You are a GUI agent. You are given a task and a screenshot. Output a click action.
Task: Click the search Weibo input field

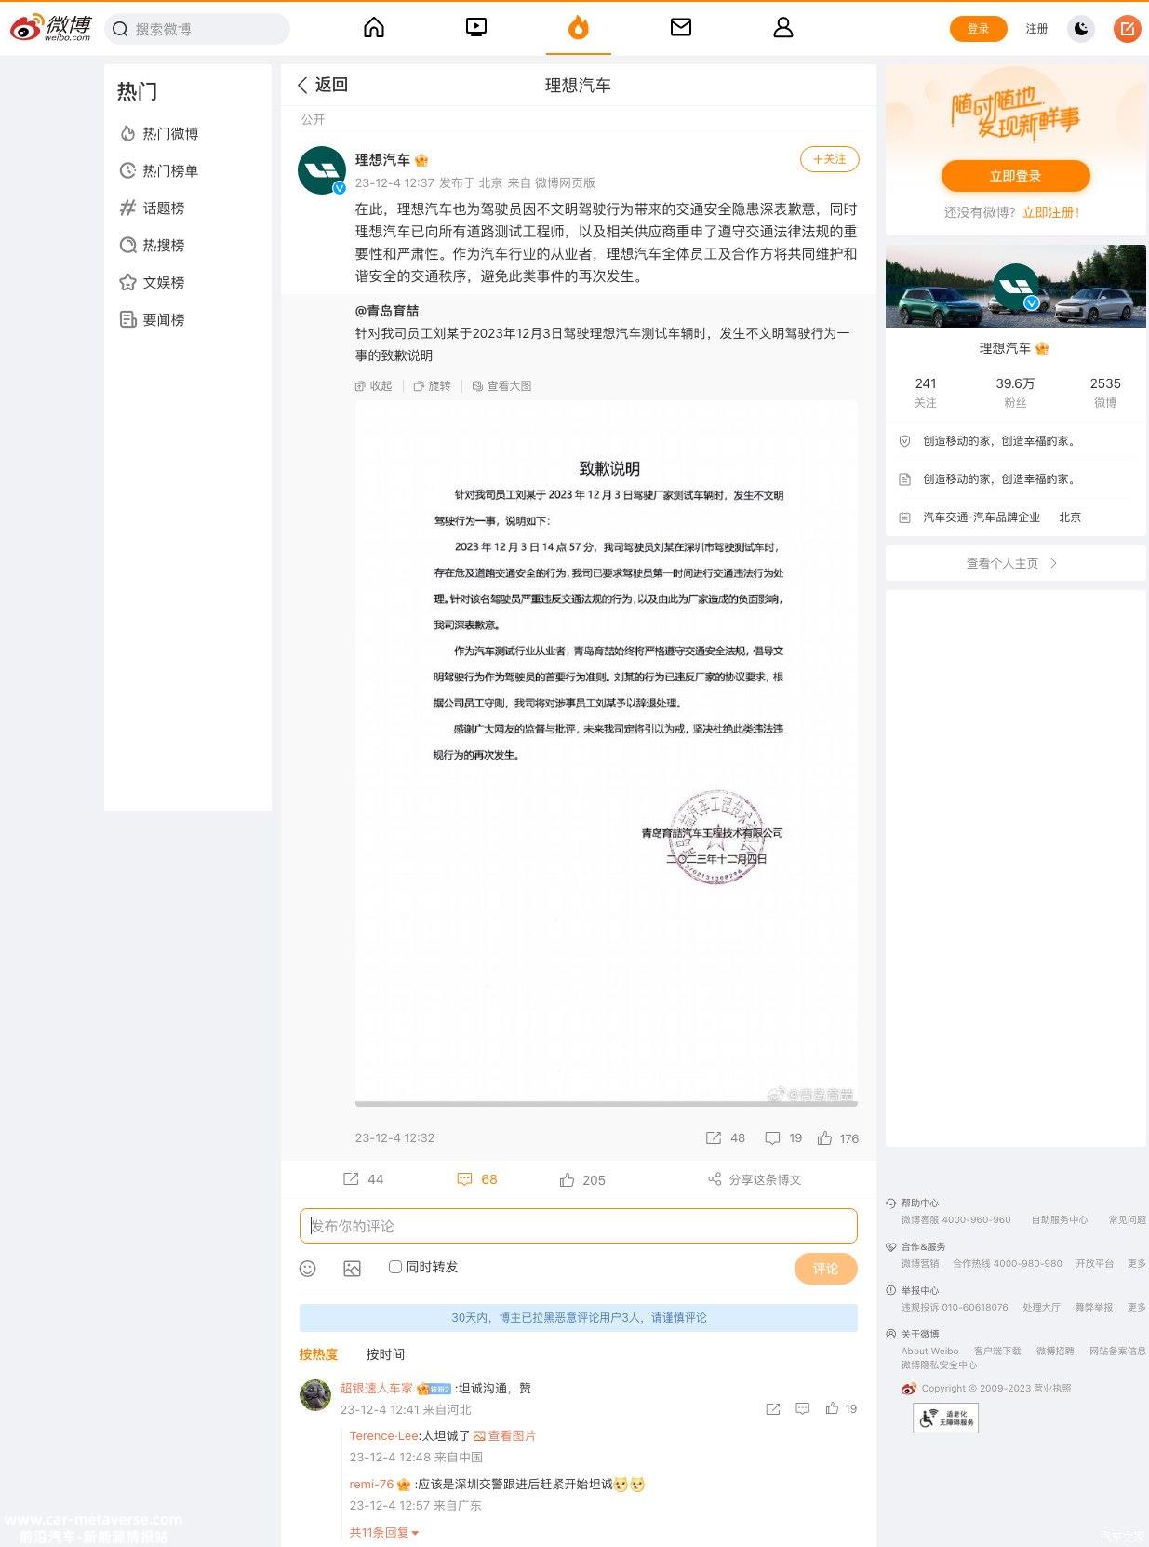[x=197, y=29]
